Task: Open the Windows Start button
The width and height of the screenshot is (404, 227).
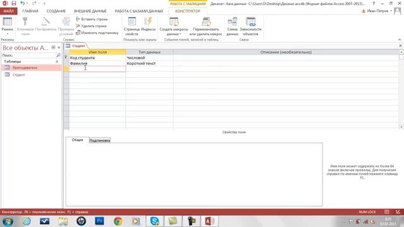Action: [8, 221]
